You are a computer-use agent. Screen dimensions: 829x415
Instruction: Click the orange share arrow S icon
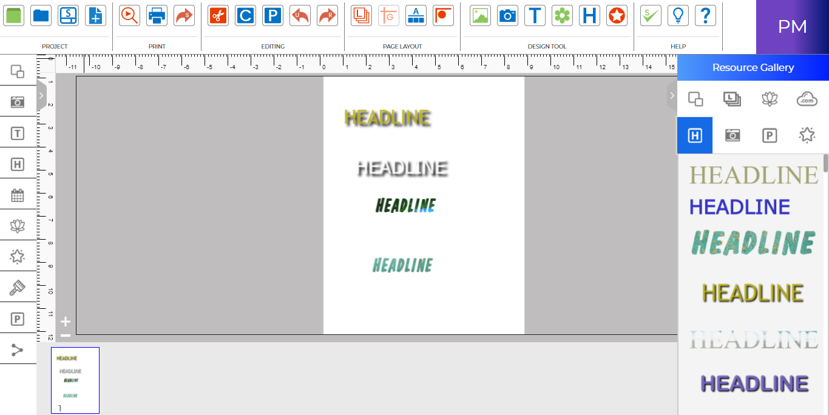pos(184,16)
